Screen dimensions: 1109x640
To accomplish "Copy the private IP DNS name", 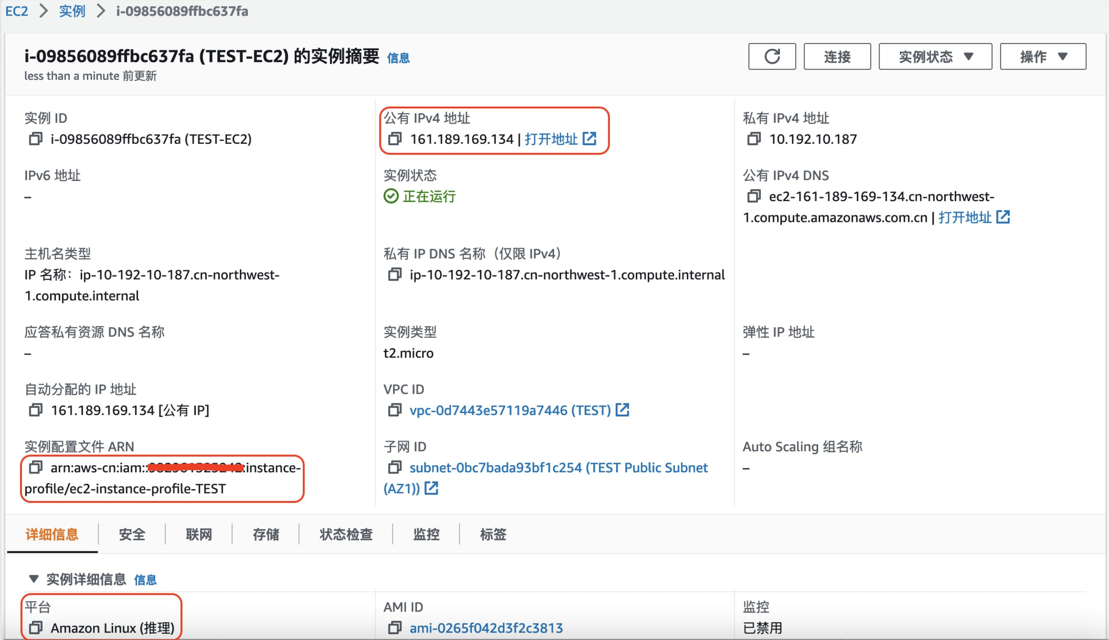I will [x=394, y=275].
